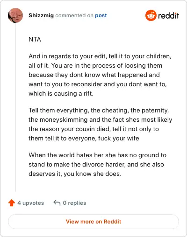The height and width of the screenshot is (237, 187).
Task: Click paragraph beginning "When the world hates"
Action: pos(97,164)
